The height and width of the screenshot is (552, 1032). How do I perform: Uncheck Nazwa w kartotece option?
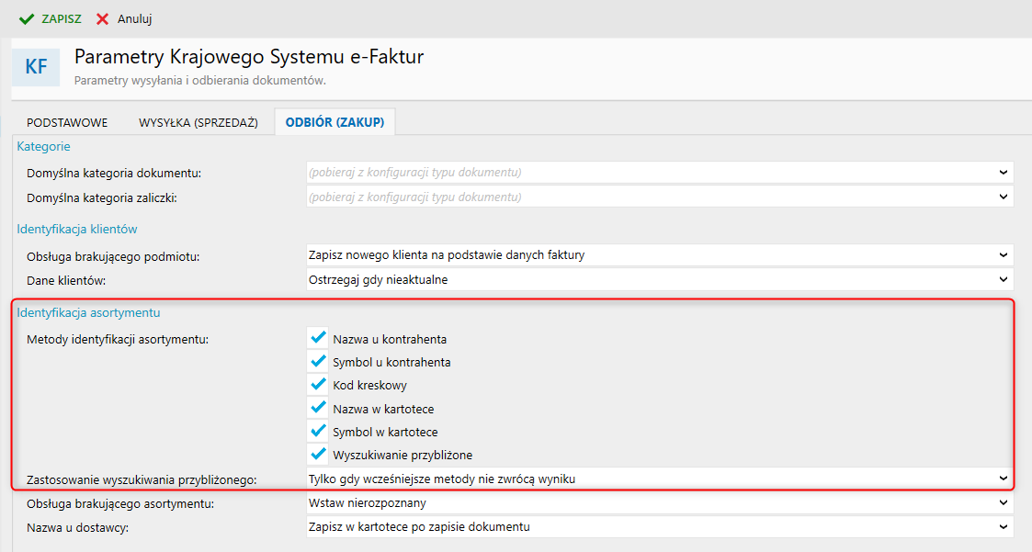click(319, 407)
